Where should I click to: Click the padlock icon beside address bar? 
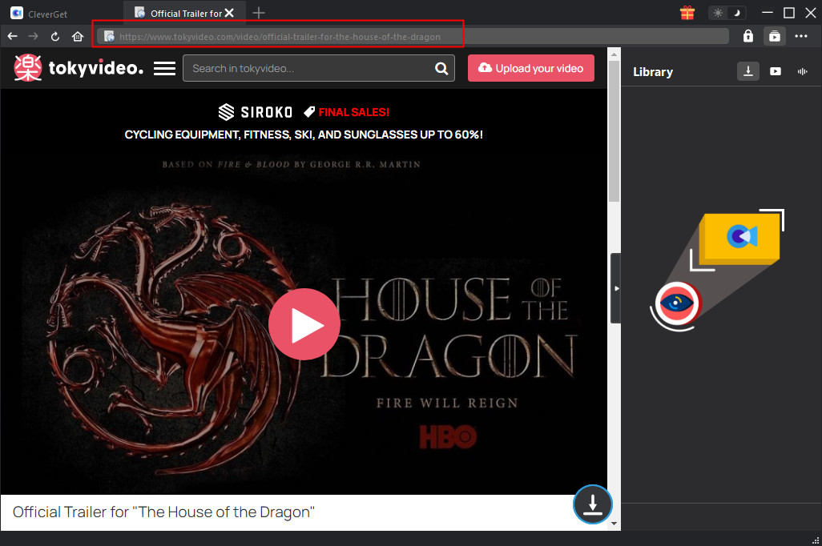747,36
